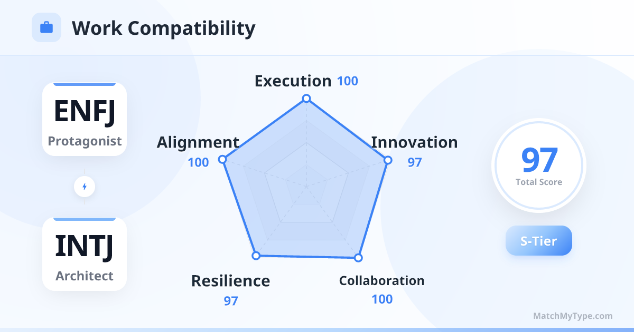
Task: Click the Collaboration radar chart point
Action: (x=358, y=258)
